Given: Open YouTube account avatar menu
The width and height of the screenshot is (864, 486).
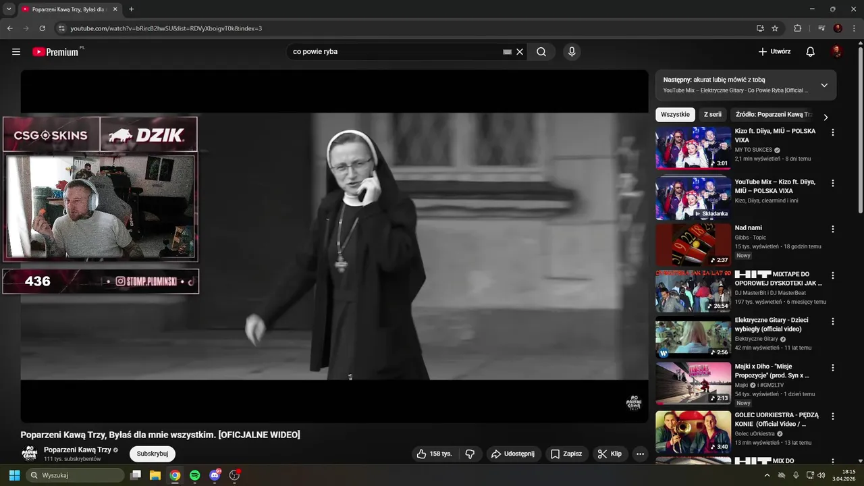Looking at the screenshot, I should [x=837, y=52].
